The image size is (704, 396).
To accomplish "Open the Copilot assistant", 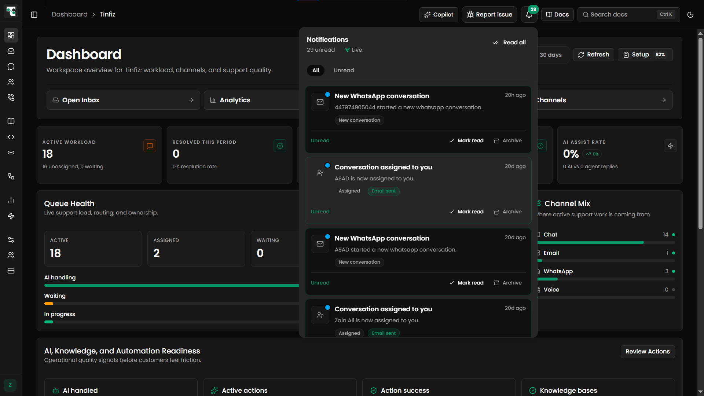I will 439,15.
